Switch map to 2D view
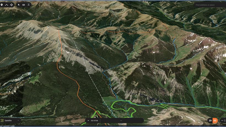The width and height of the screenshot is (226, 127). tap(210, 120)
